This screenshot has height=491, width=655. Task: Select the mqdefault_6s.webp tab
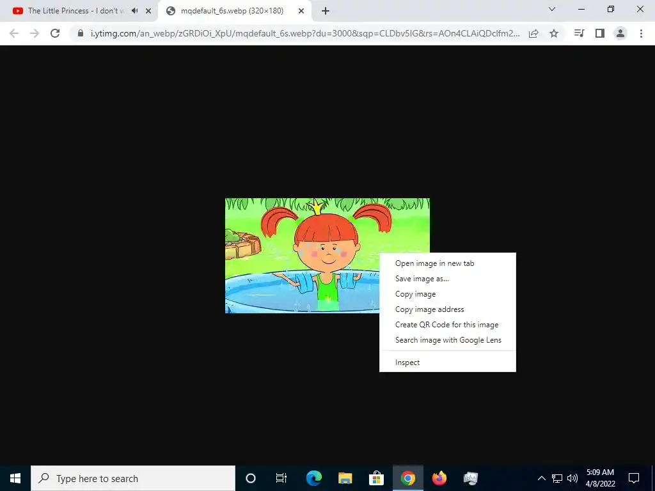(x=232, y=11)
